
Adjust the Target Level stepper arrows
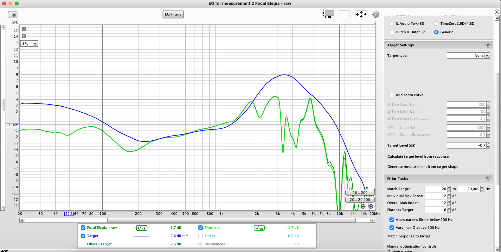point(488,145)
